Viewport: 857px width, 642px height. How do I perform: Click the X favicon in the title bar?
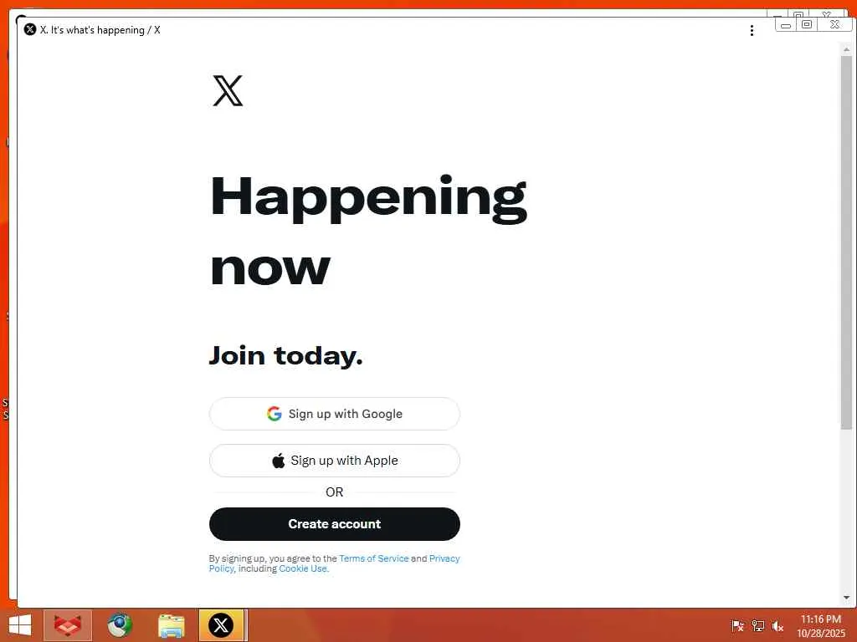[30, 29]
